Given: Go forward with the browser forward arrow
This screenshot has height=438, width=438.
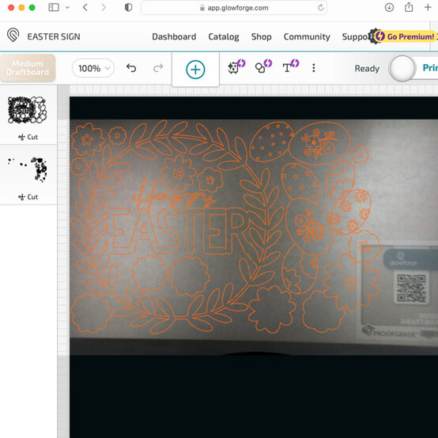Looking at the screenshot, I should click(x=104, y=8).
